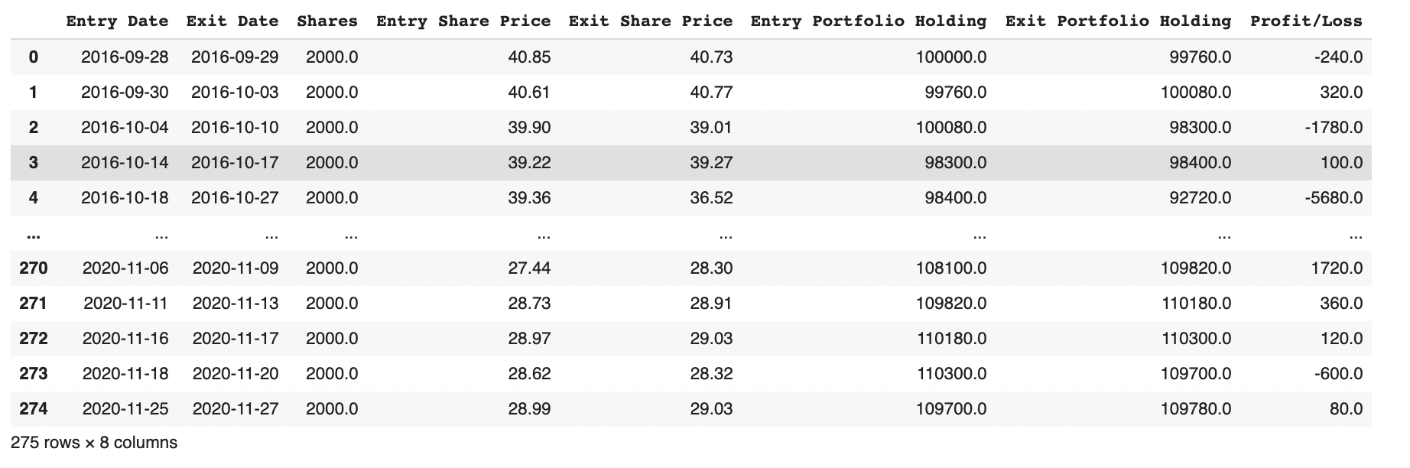Screen dimensions: 1410x468
Task: Click the "Exit Share Price" column header
Action: [x=651, y=21]
